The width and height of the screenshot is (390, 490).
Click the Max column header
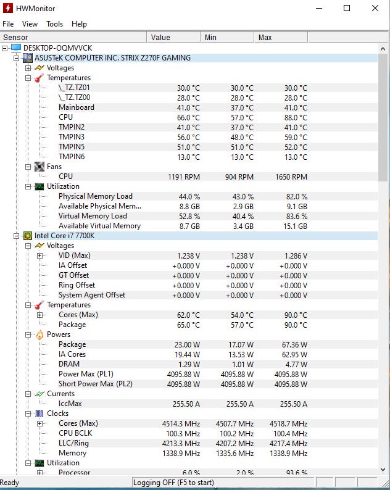281,37
